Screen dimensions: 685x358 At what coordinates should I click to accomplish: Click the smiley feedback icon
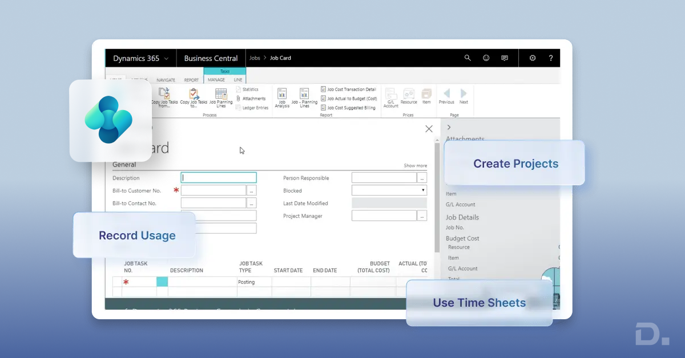(486, 58)
